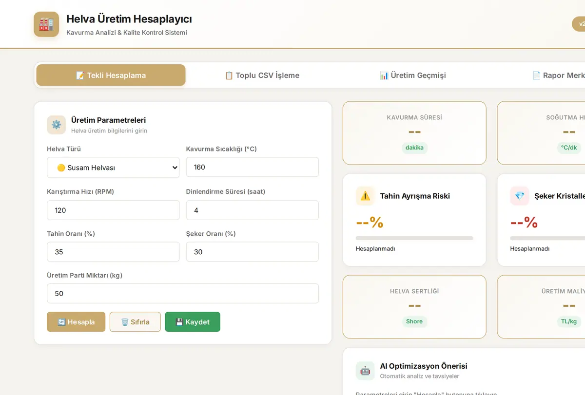The height and width of the screenshot is (395, 585).
Task: Focus the Karıştırma Hızı (RPM) field
Action: tap(113, 210)
